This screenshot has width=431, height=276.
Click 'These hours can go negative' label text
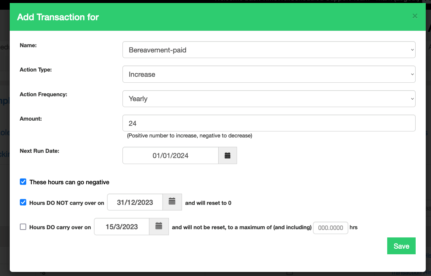pos(69,182)
